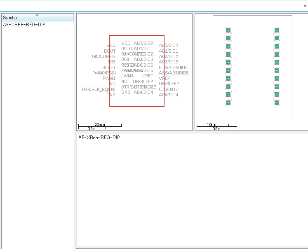
Task: Click the schematic symbol preview outline
Action: pyautogui.click(x=137, y=71)
